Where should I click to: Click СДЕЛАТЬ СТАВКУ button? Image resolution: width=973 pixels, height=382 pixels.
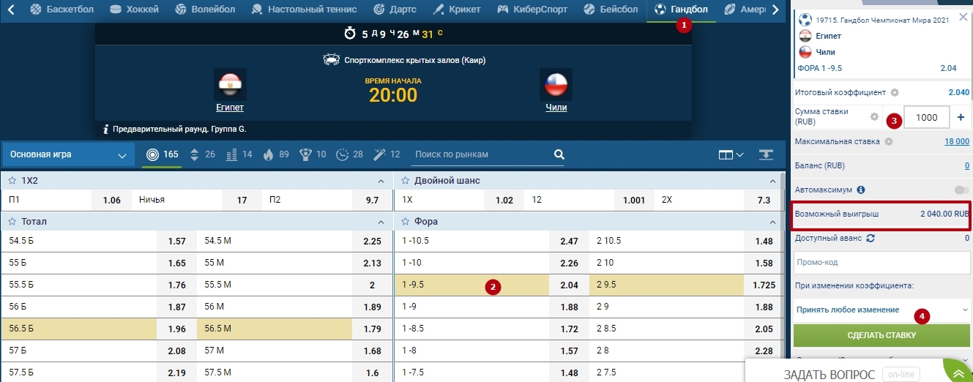coord(881,335)
